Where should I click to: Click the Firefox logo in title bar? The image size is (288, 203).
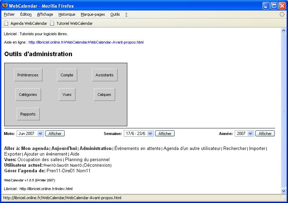coord(5,6)
